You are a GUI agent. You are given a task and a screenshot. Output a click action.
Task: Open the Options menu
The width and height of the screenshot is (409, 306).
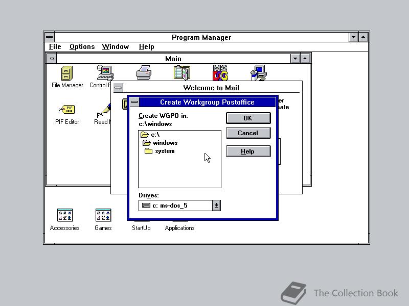pyautogui.click(x=82, y=47)
